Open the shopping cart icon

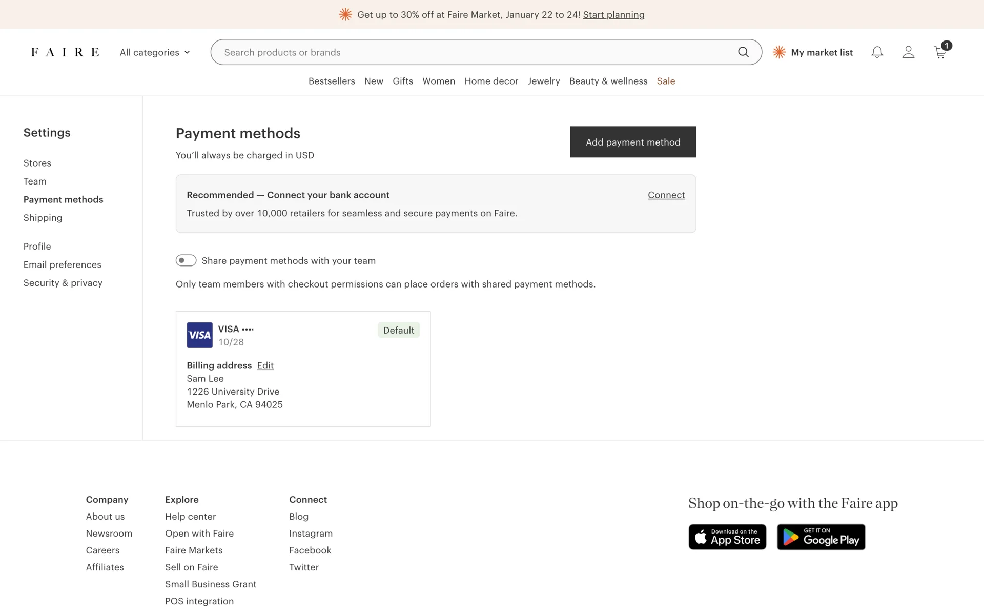click(x=940, y=52)
